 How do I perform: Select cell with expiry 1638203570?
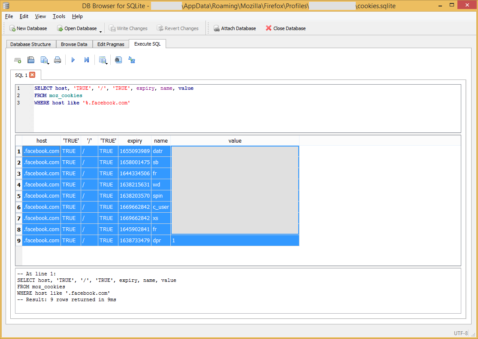click(135, 196)
